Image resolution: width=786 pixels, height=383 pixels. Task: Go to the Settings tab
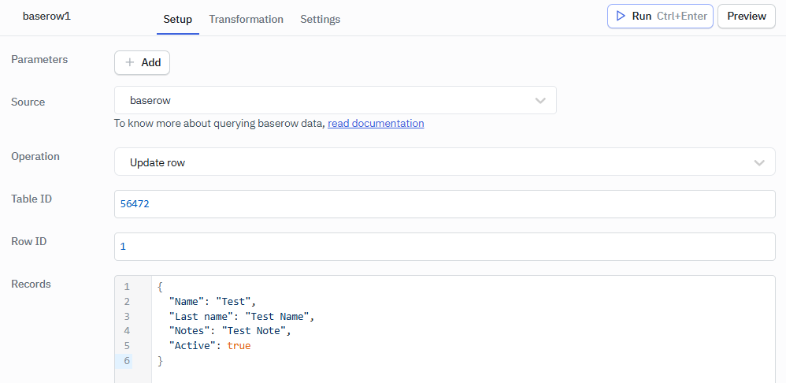[320, 19]
